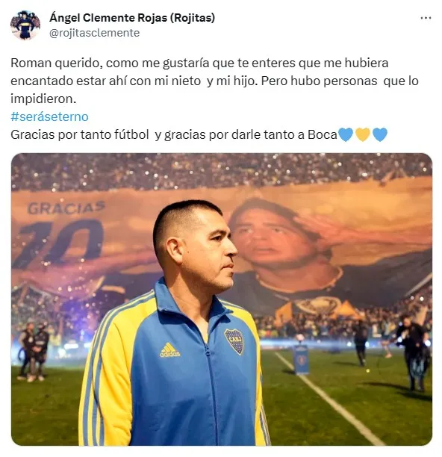Click the Adidas logo on the jacket
Image resolution: width=442 pixels, height=457 pixels.
click(x=169, y=350)
